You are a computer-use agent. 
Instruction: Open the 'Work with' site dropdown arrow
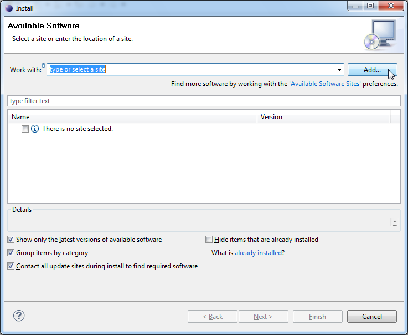click(339, 70)
